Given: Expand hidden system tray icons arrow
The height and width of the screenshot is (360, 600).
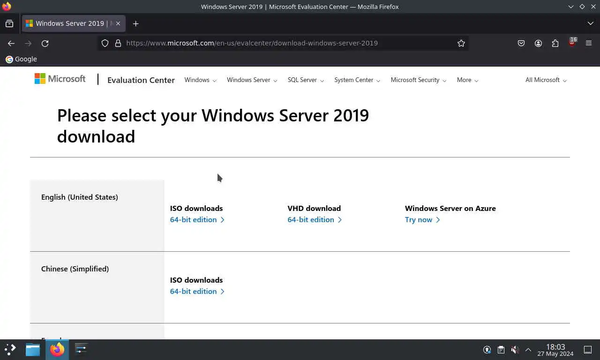Looking at the screenshot, I should (528, 350).
